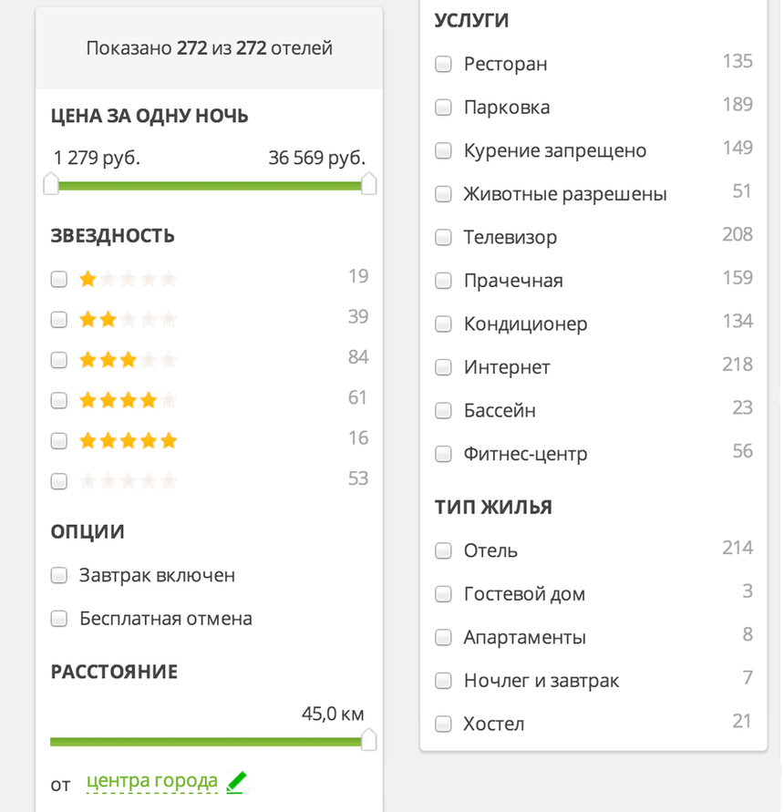This screenshot has height=812, width=784.
Task: Enable the Хостел accommodation filter
Action: point(443,724)
